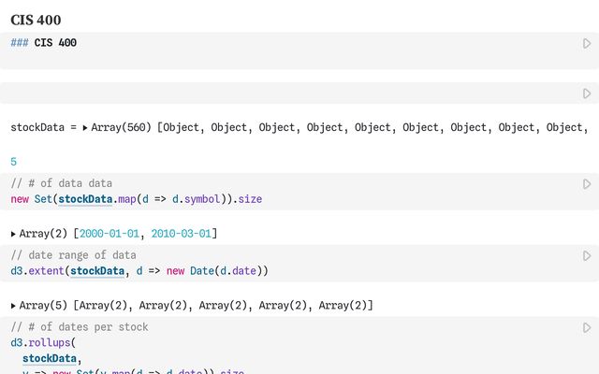Run the new Set symbol size cell
The width and height of the screenshot is (599, 374).
click(x=587, y=184)
